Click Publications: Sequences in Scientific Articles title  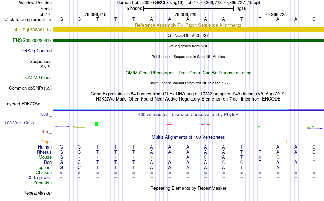pyautogui.click(x=188, y=57)
